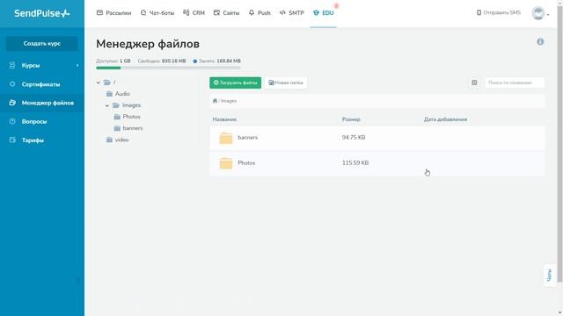Image resolution: width=563 pixels, height=316 pixels.
Task: Select Менеджер файлов in the sidebar
Action: 48,103
